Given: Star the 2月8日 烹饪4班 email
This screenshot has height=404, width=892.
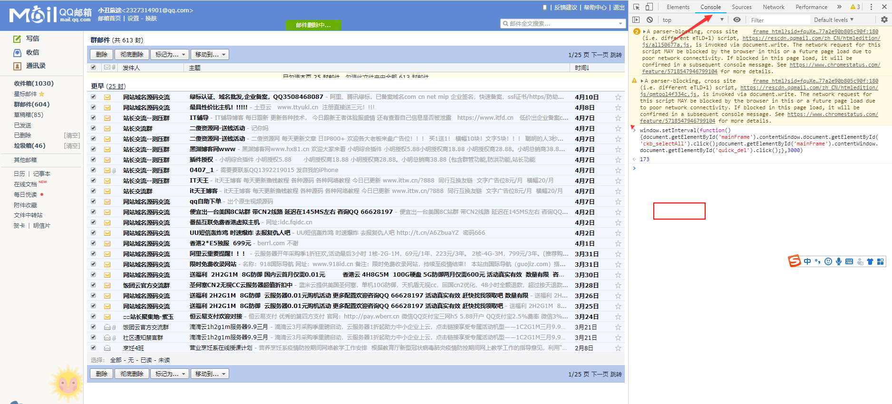Looking at the screenshot, I should [x=618, y=348].
